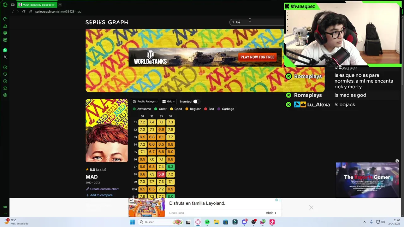Click the Layoland ad info icon
The width and height of the screenshot is (404, 227).
click(x=276, y=200)
